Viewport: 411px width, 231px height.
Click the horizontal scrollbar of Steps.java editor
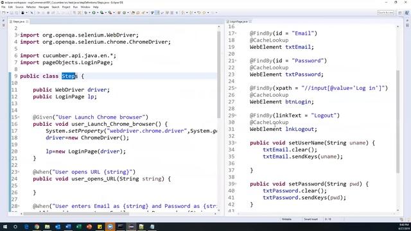(x=76, y=214)
